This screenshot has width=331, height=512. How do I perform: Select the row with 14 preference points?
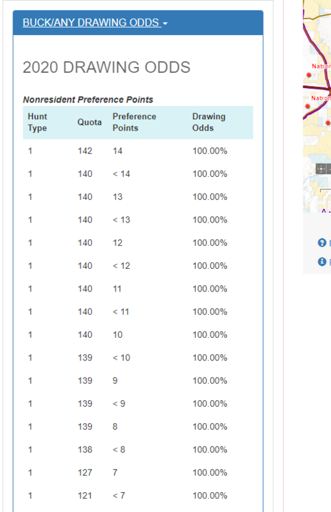pos(138,151)
